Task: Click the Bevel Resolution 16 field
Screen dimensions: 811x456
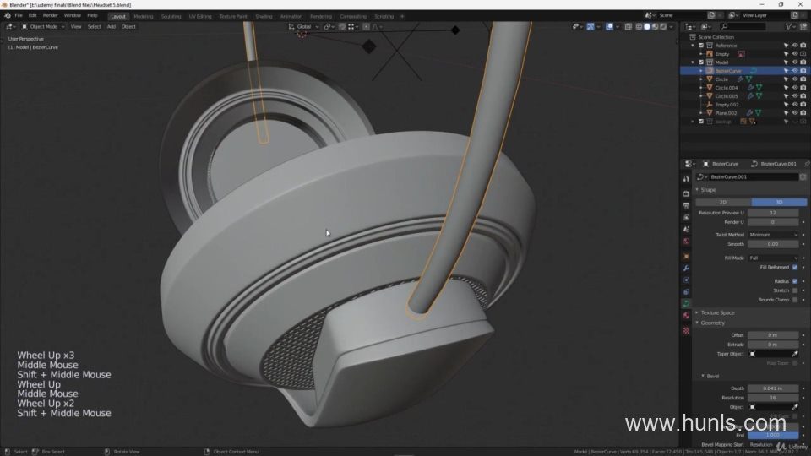Action: coord(773,398)
